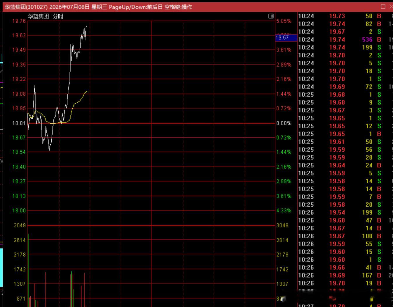Click the 19.08 price axis label
The width and height of the screenshot is (393, 307).
[19, 94]
